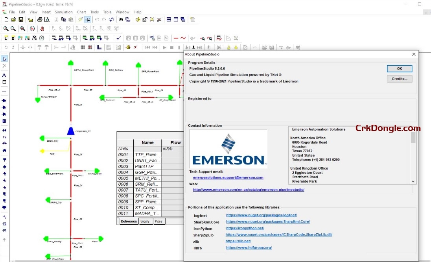Screen dimensions: 431x262
Task: Click OK to close the About dialog
Action: (x=399, y=68)
